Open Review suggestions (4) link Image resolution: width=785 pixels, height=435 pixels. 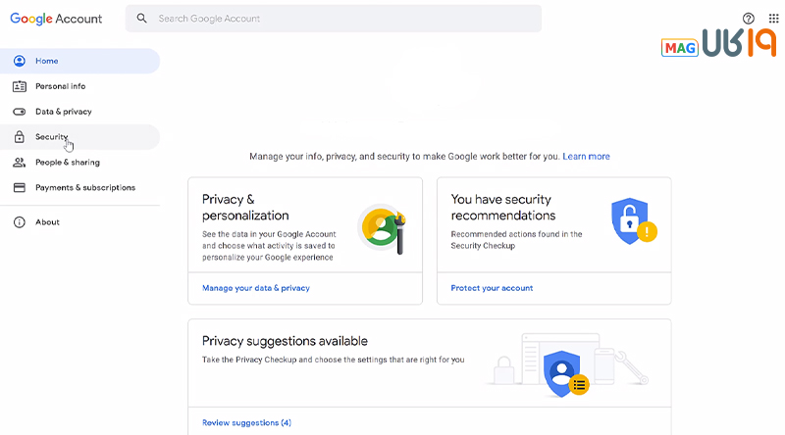click(246, 422)
